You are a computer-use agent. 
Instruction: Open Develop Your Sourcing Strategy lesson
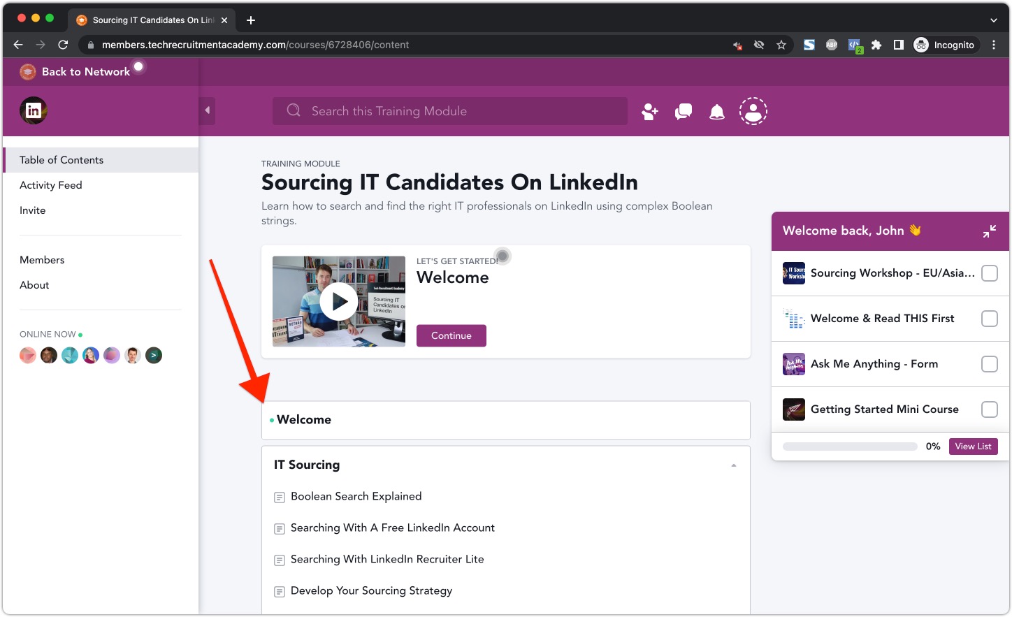point(372,591)
